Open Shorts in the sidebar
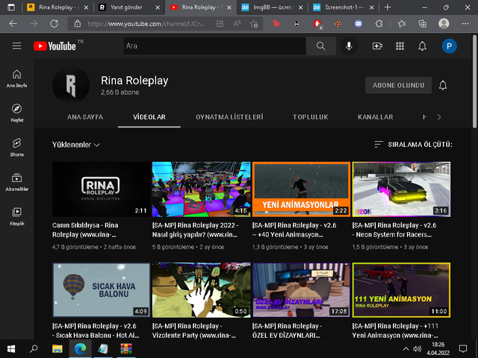 click(16, 148)
